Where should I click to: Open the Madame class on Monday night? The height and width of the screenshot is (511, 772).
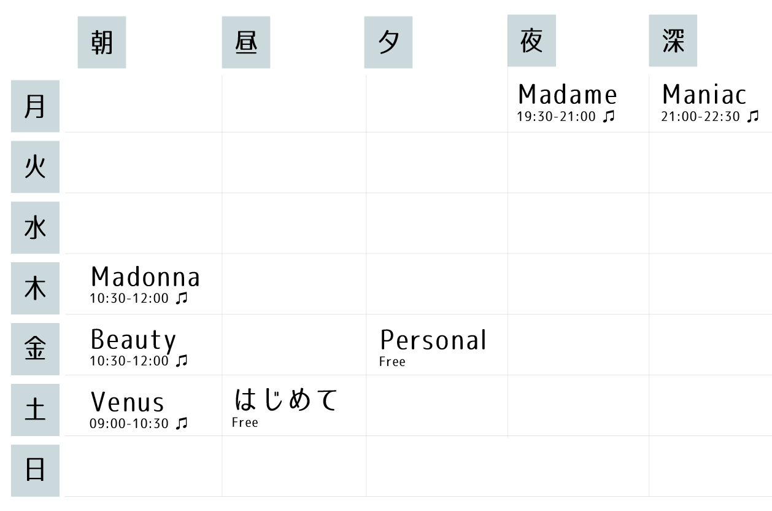567,96
